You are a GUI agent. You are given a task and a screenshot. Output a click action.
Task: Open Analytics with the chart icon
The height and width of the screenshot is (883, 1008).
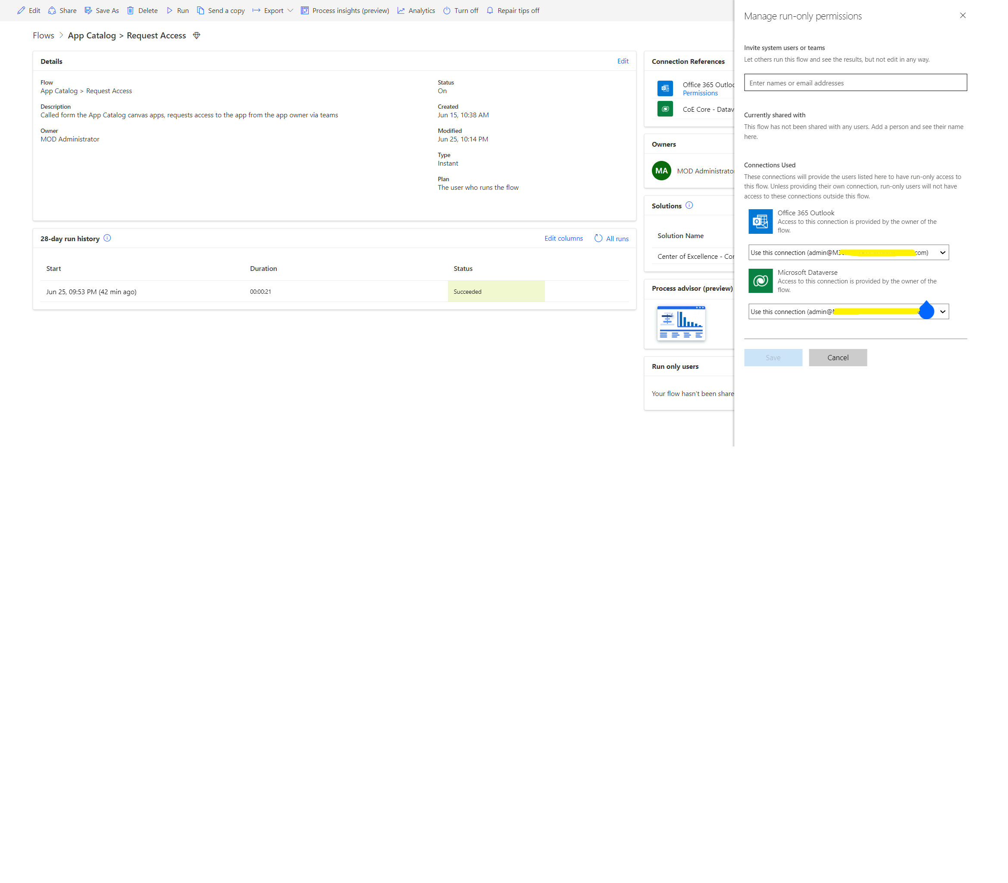coord(401,10)
